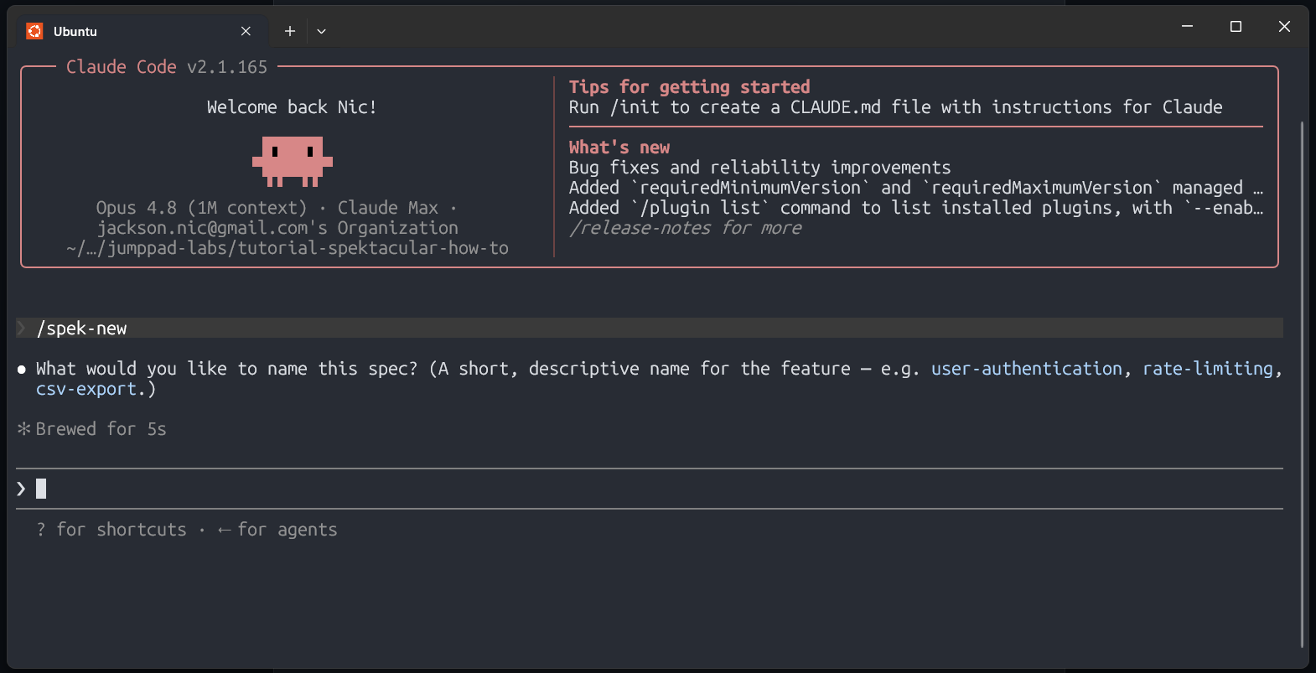The height and width of the screenshot is (673, 1316).
Task: Open a new terminal tab
Action: (x=290, y=31)
